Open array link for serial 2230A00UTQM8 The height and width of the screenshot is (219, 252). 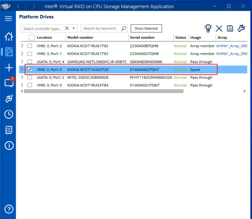point(232,54)
